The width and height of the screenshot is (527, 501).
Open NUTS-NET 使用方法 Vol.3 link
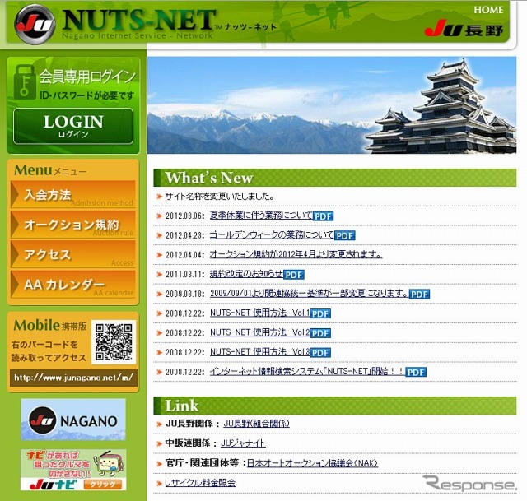click(x=259, y=351)
